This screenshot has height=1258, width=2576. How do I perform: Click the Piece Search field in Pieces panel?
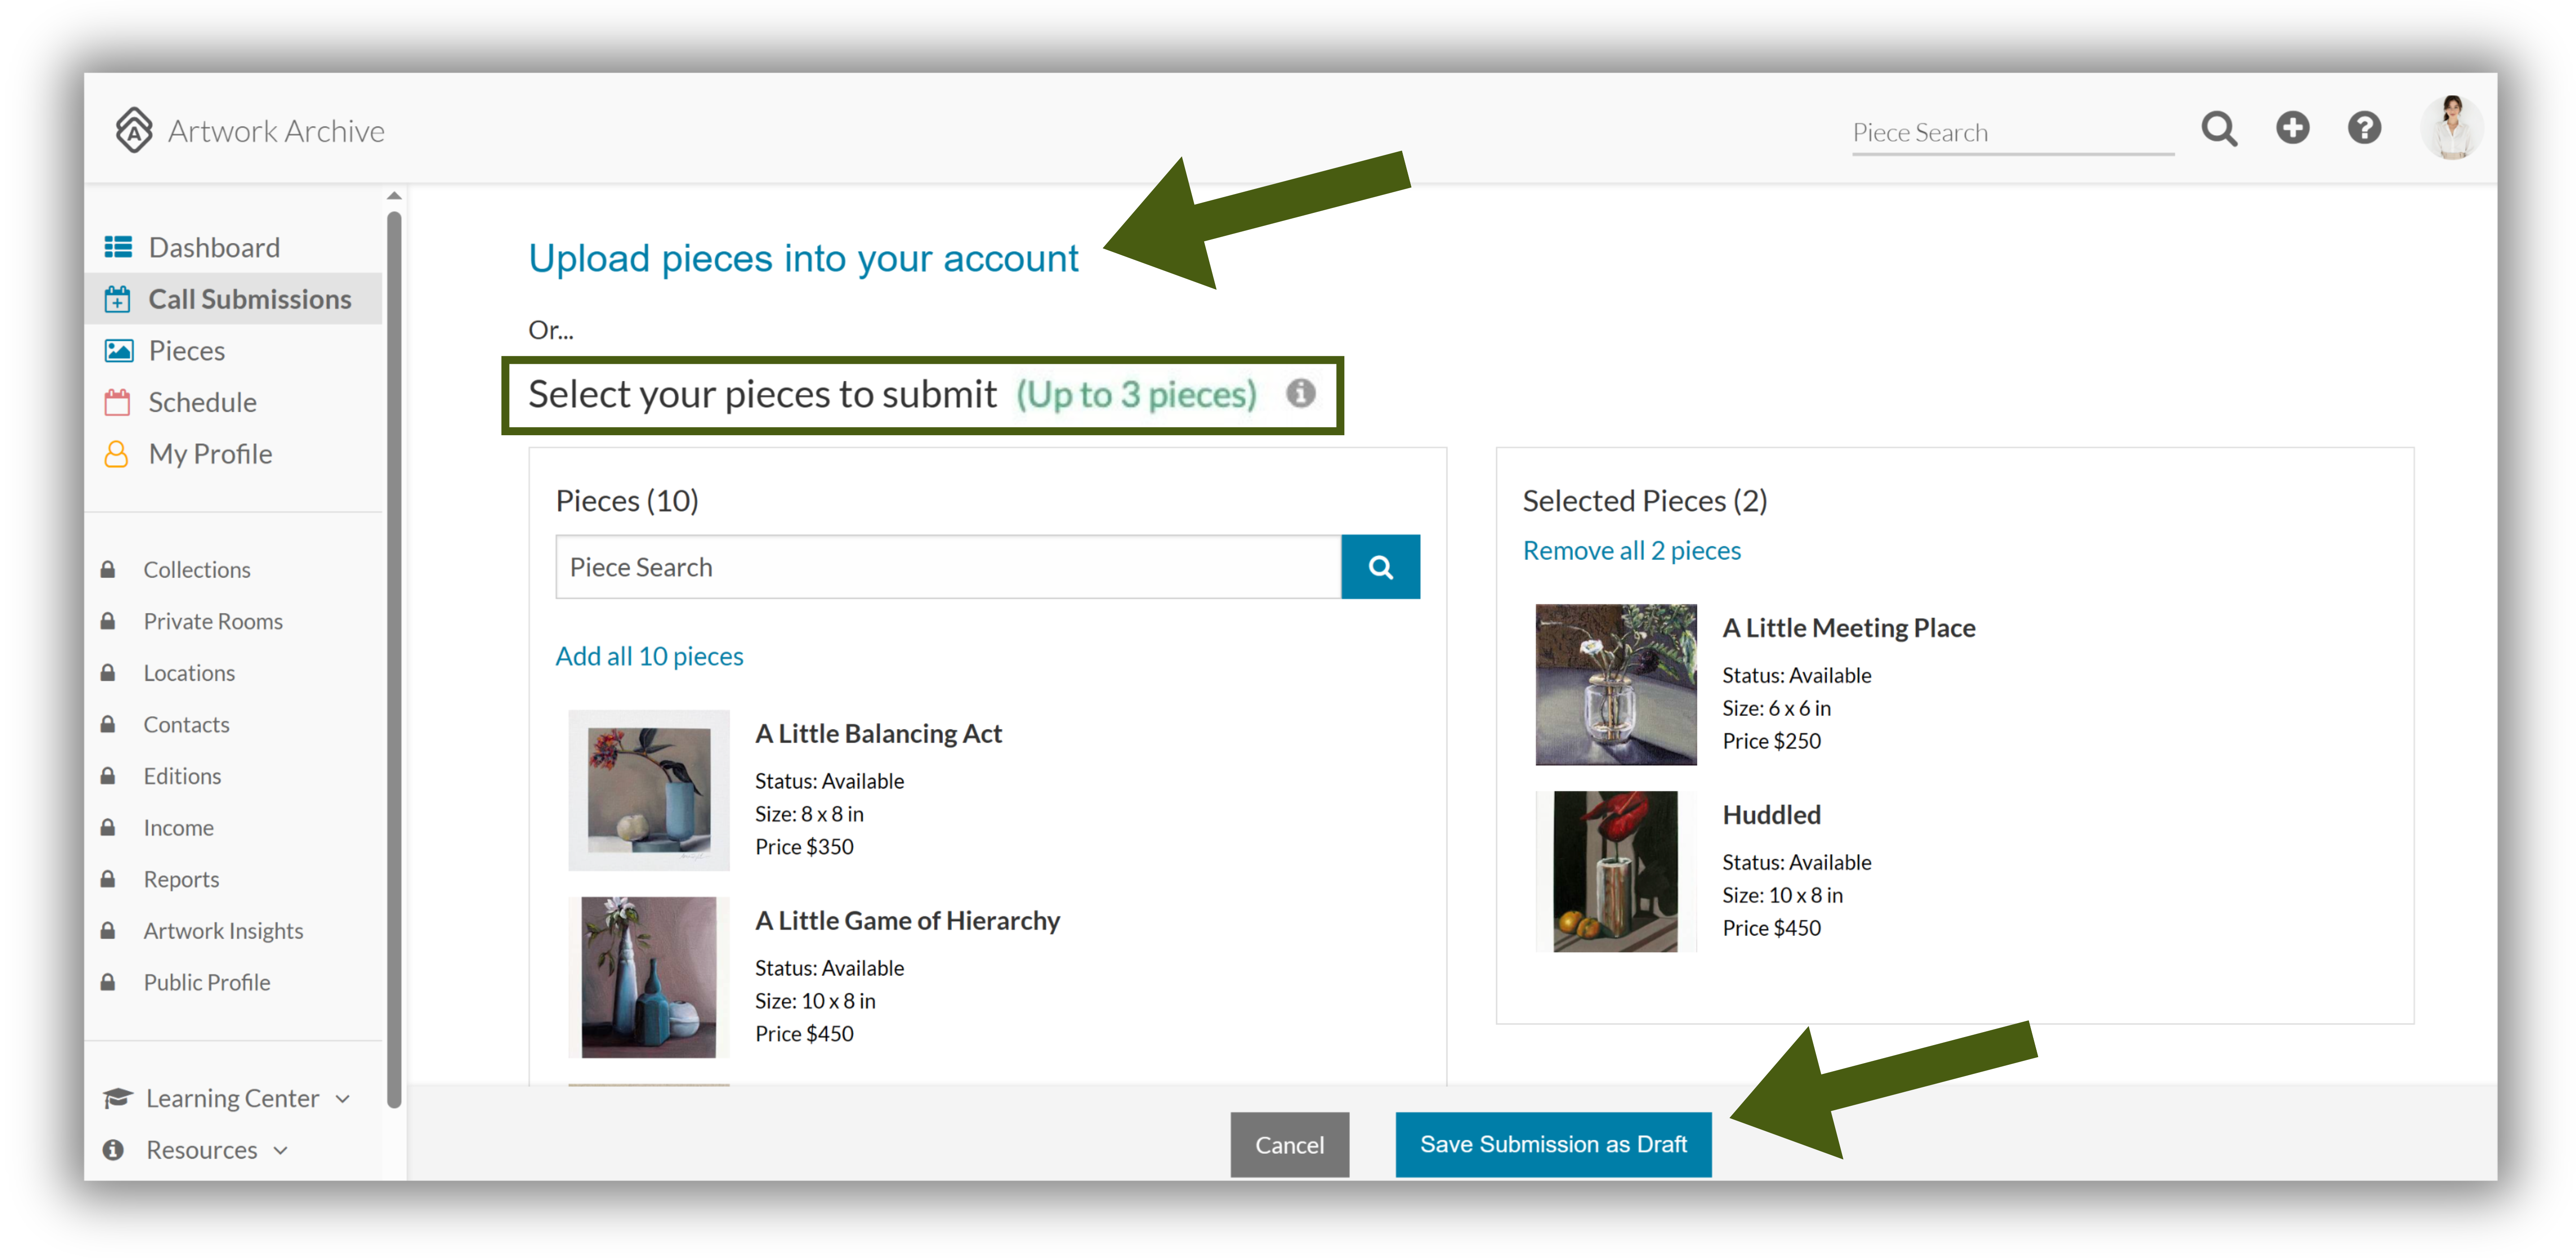[948, 567]
